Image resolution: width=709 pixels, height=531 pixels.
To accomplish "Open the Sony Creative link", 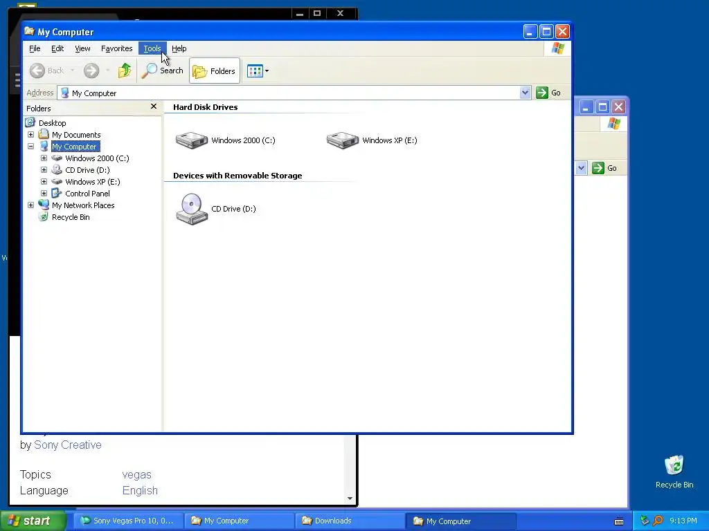I will coord(68,445).
